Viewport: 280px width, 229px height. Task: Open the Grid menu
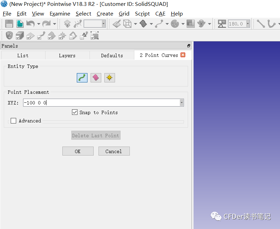(x=124, y=14)
